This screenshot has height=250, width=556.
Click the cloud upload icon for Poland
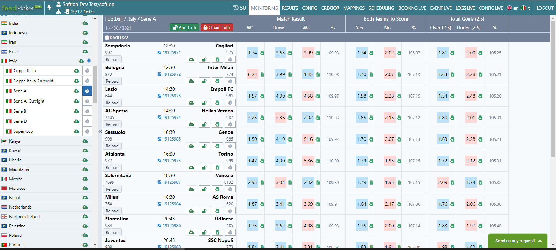[x=85, y=235]
